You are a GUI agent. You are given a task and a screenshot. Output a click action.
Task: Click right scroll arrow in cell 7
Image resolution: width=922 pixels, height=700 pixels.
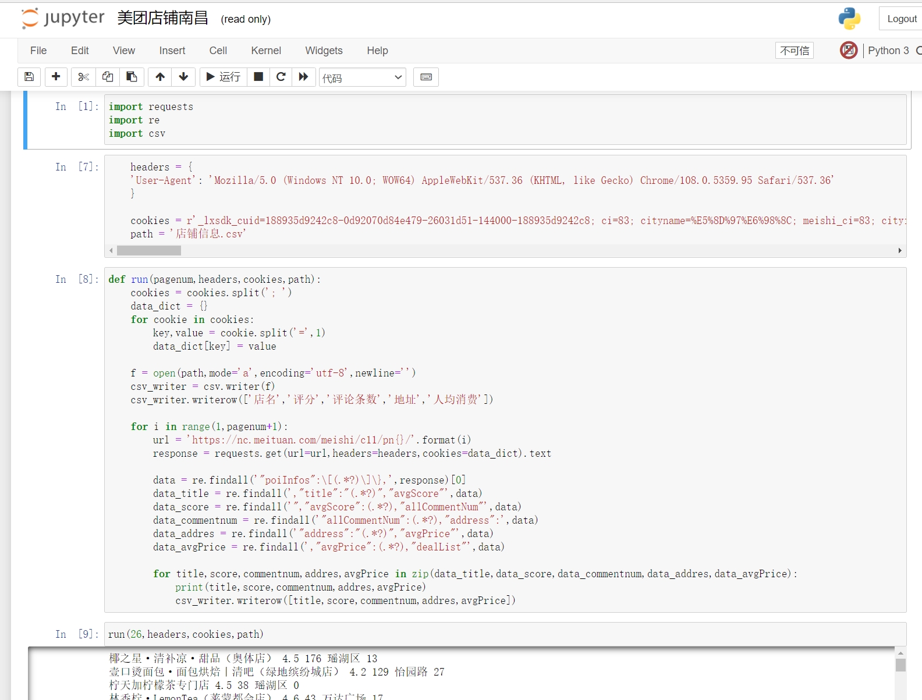tap(900, 250)
